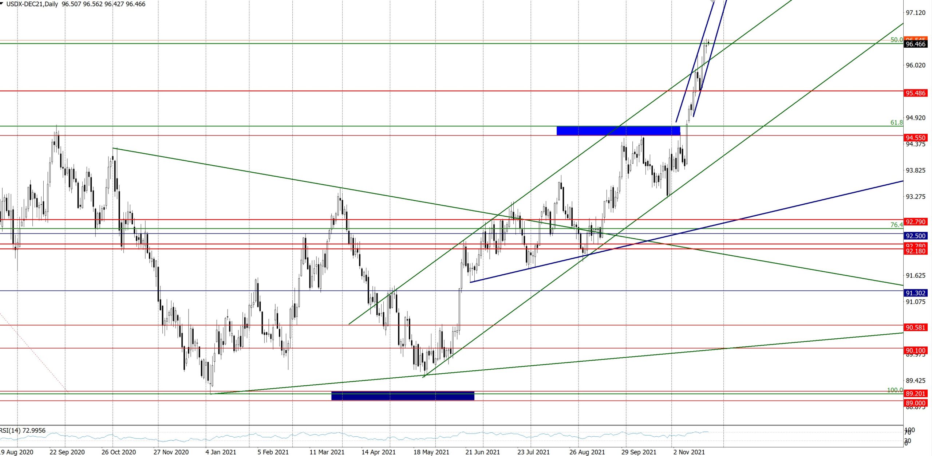Viewport: 932px width, 456px height.
Task: Click the 89.201 red level label
Action: 915,393
